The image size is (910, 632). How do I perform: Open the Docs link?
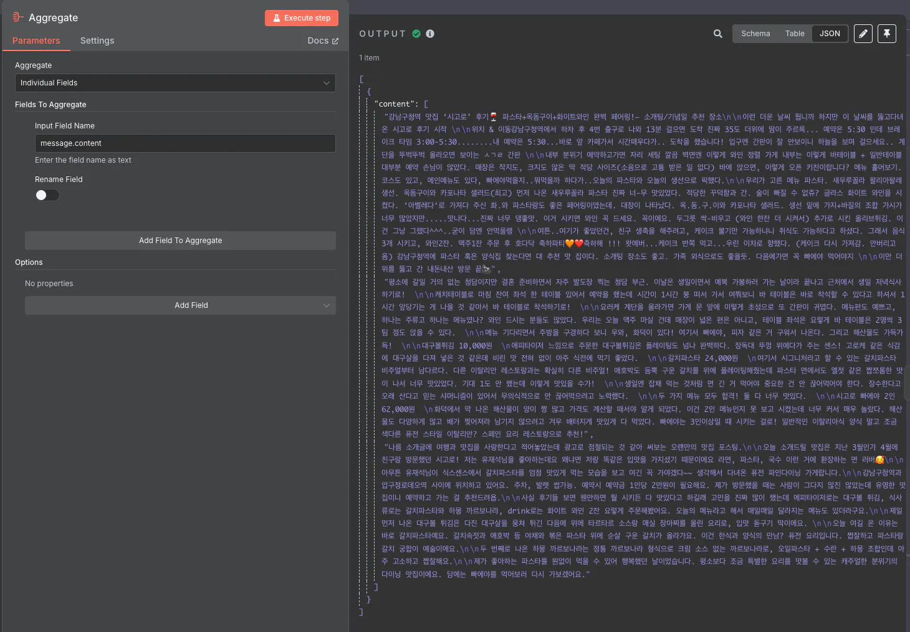tap(323, 41)
